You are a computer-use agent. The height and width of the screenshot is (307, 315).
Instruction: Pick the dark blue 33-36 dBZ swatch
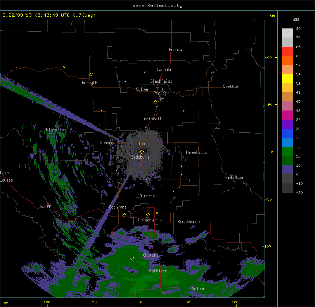pos(287,133)
